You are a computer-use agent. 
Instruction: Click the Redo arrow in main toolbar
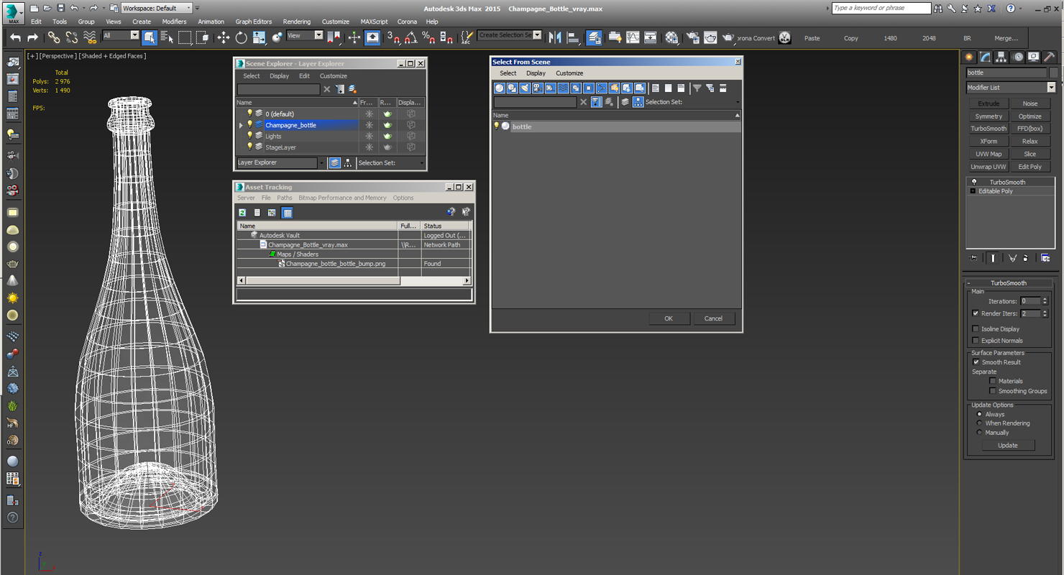tap(32, 37)
